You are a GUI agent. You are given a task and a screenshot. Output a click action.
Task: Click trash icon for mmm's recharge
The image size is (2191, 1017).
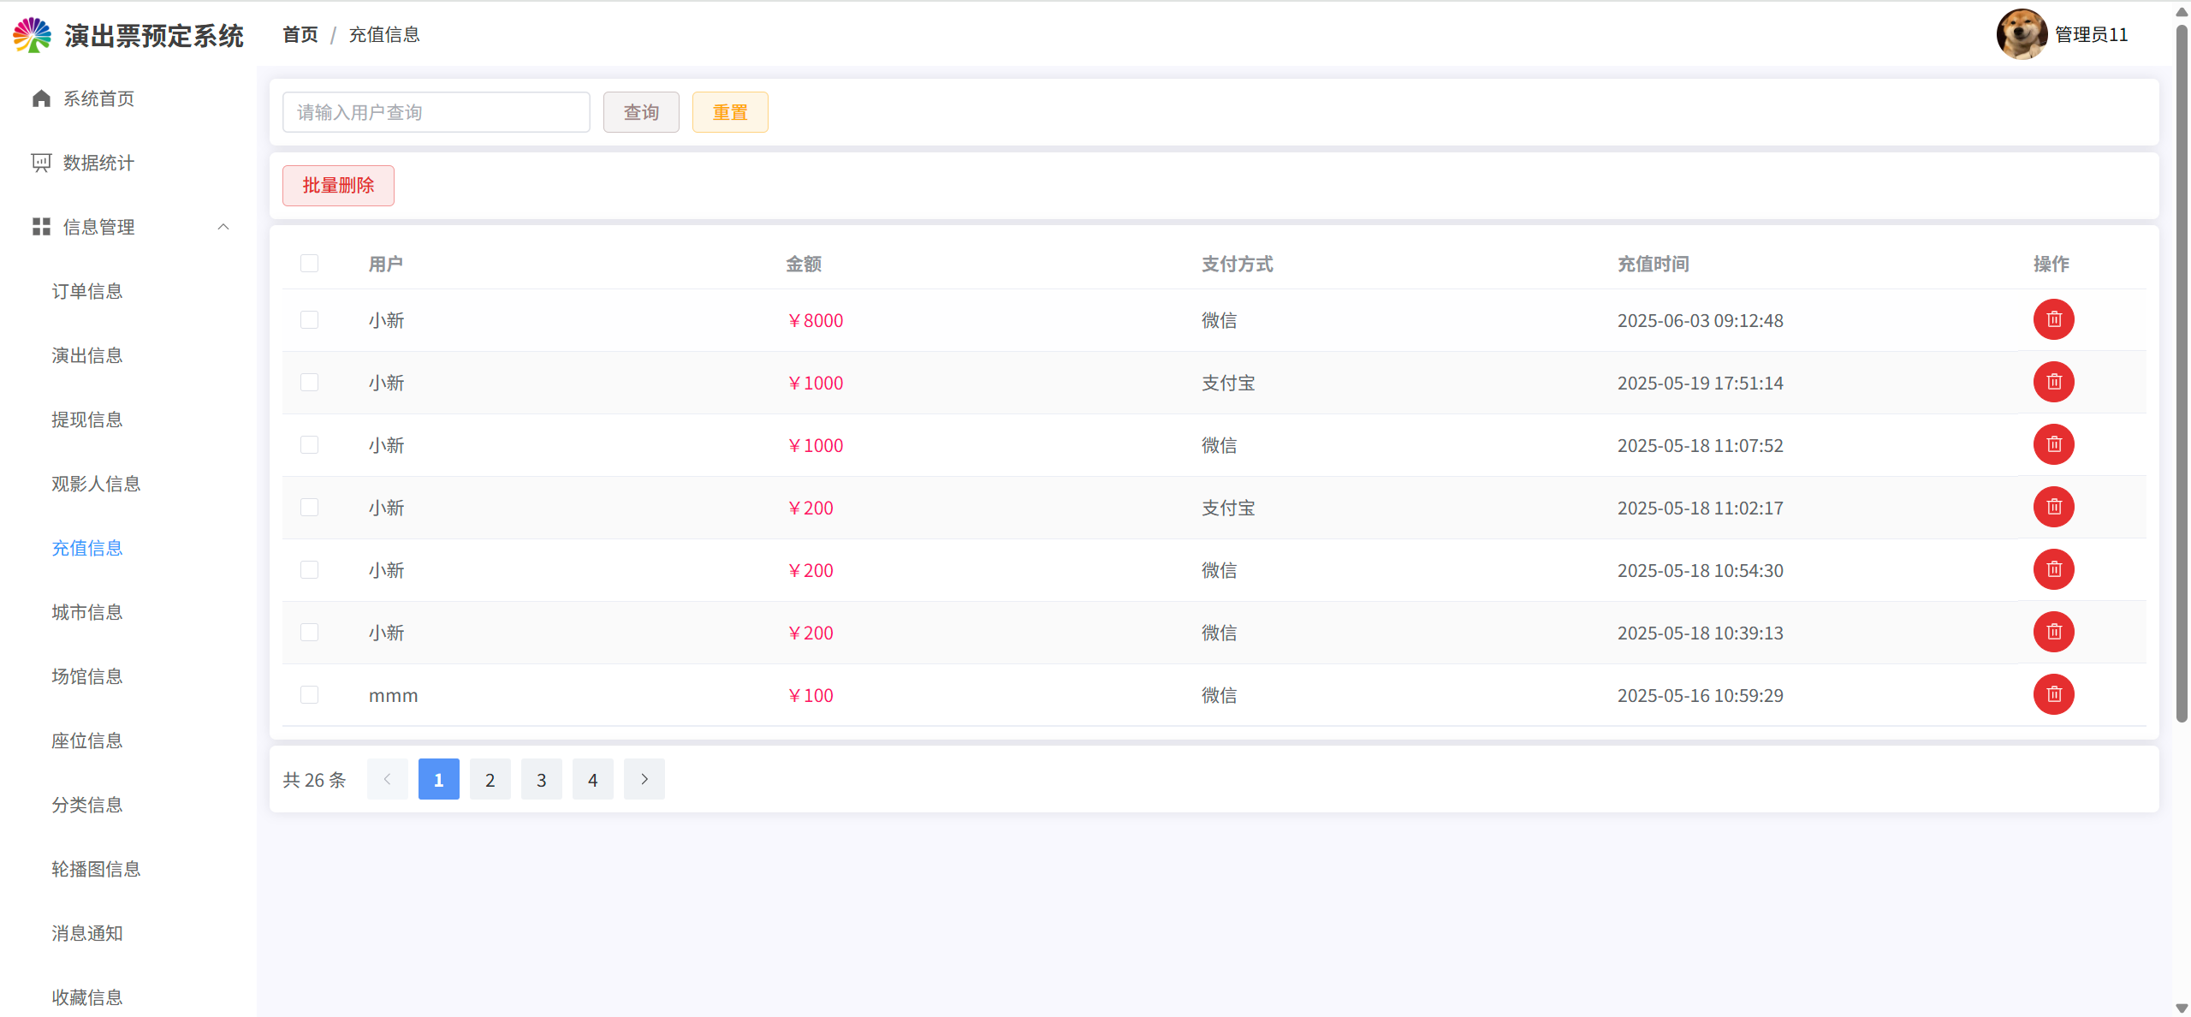[x=2053, y=694]
